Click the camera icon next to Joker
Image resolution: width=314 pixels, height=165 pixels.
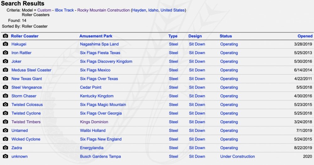5,61
